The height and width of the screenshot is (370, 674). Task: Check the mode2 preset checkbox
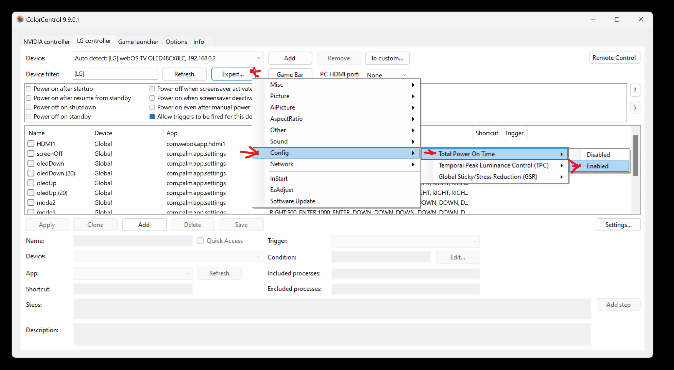pos(31,203)
